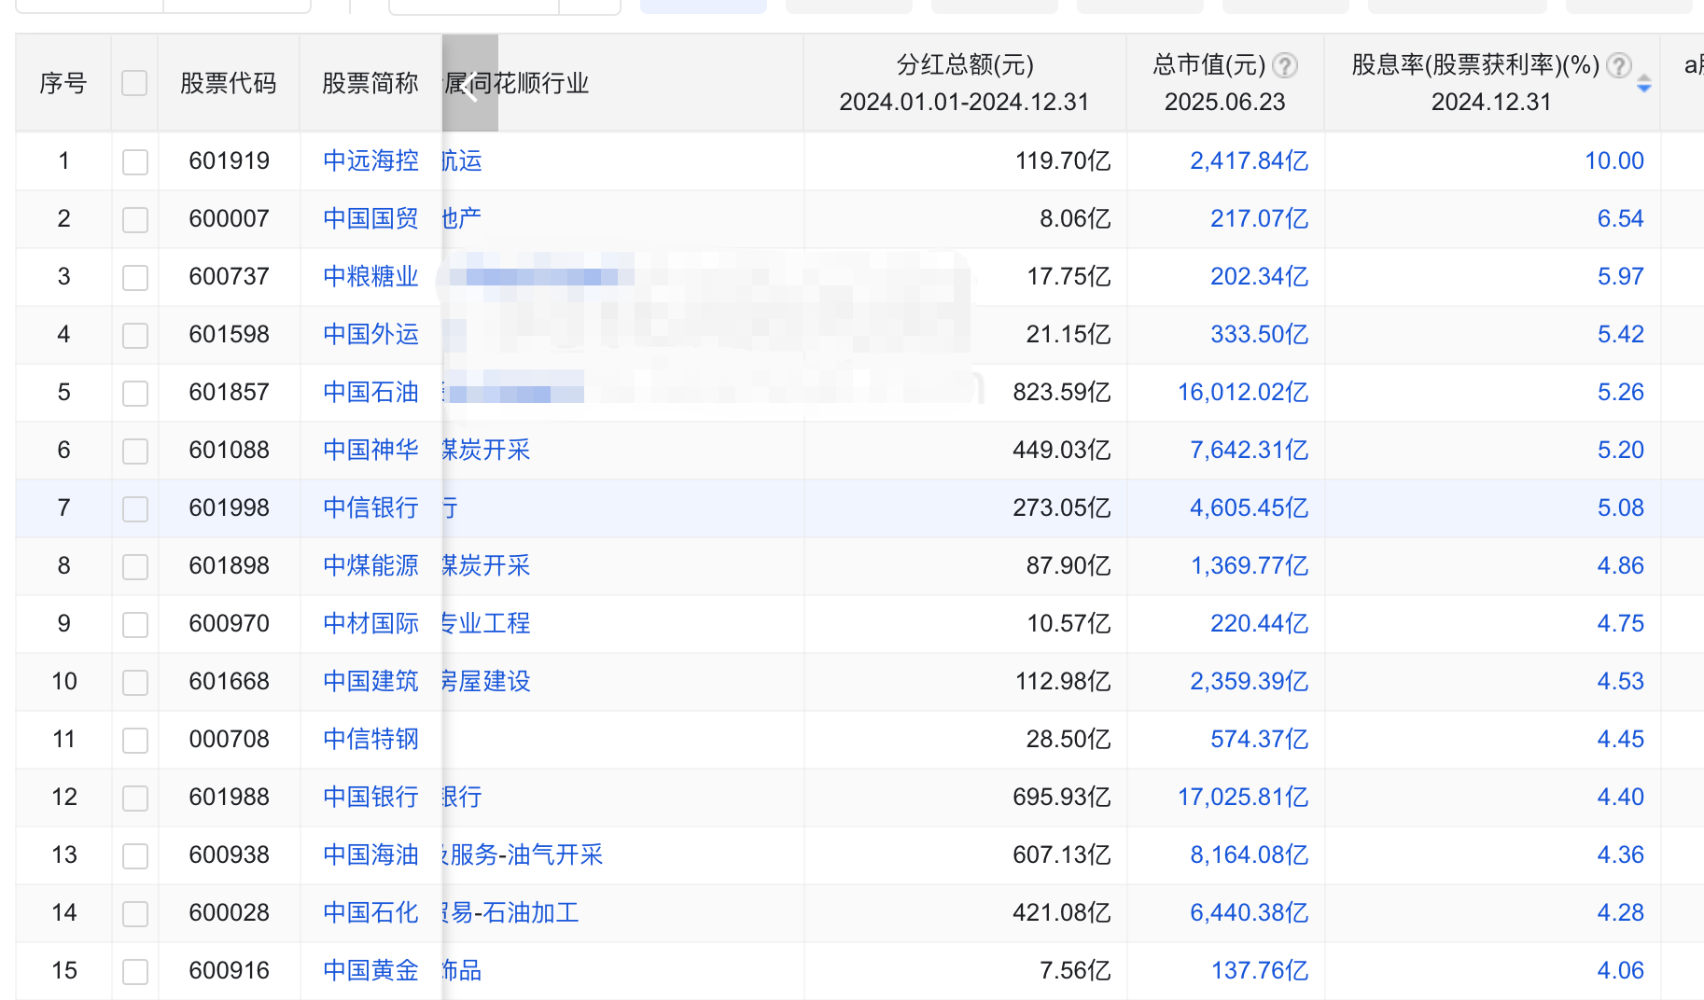Open stock link 中国外运
Screen dimensions: 1704x1000
pyautogui.click(x=370, y=334)
